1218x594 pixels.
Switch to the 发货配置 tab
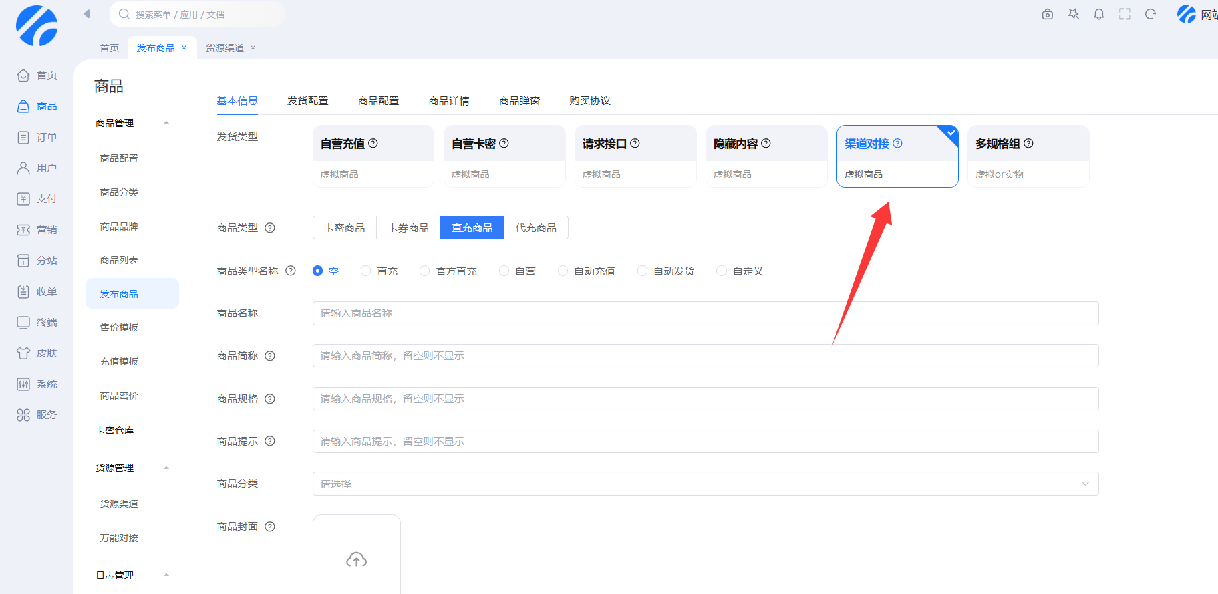[307, 101]
